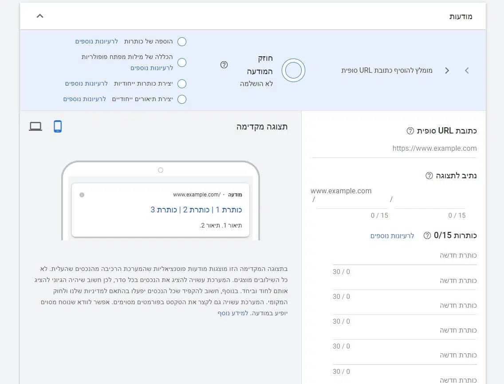Open לרעיונות נוספים beside כותרות 0/15
Viewport: 504px width, 384px height.
click(x=392, y=236)
